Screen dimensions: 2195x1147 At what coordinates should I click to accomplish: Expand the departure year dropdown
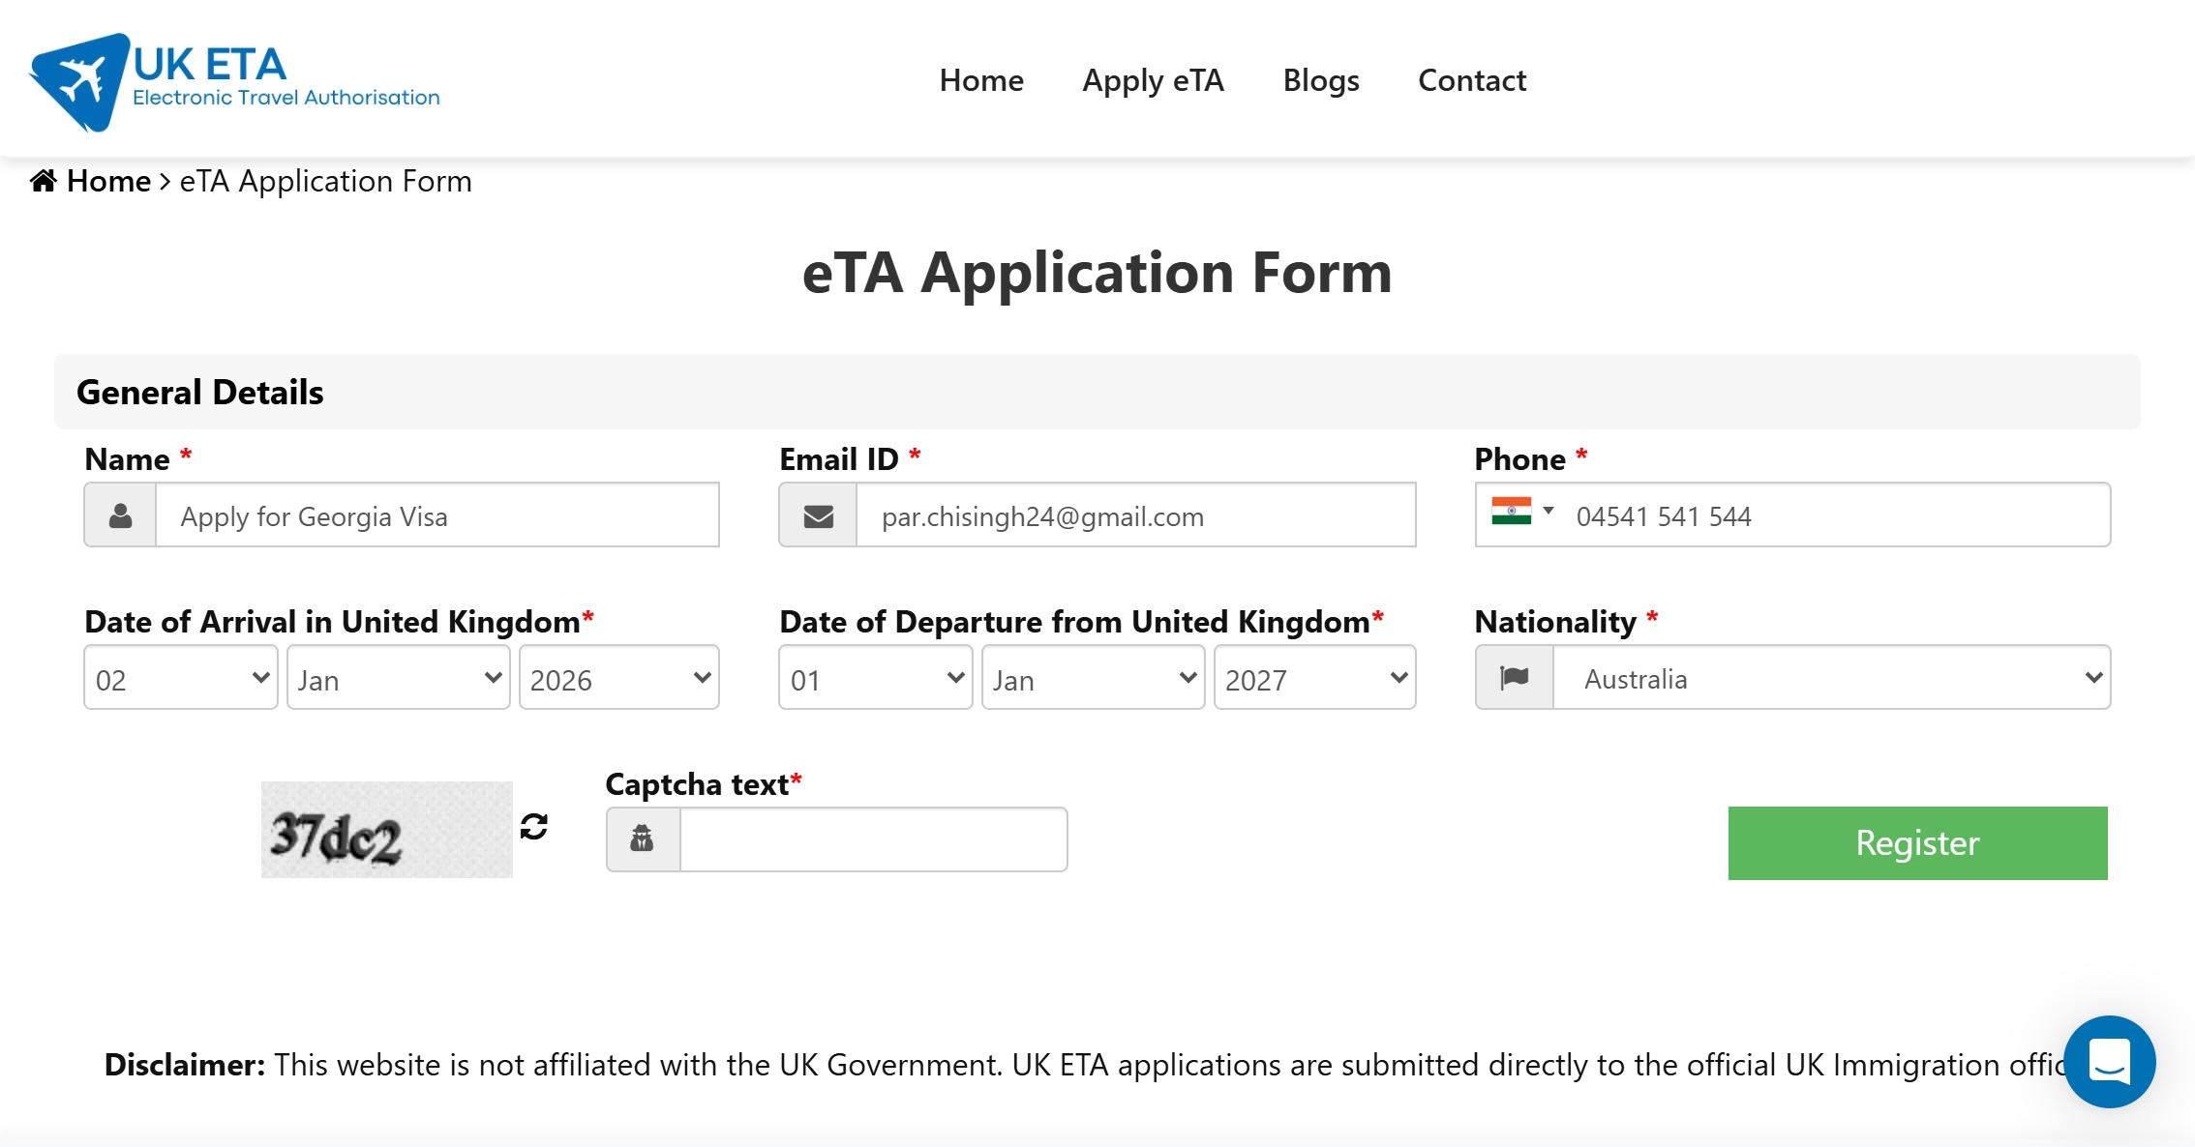tap(1314, 678)
